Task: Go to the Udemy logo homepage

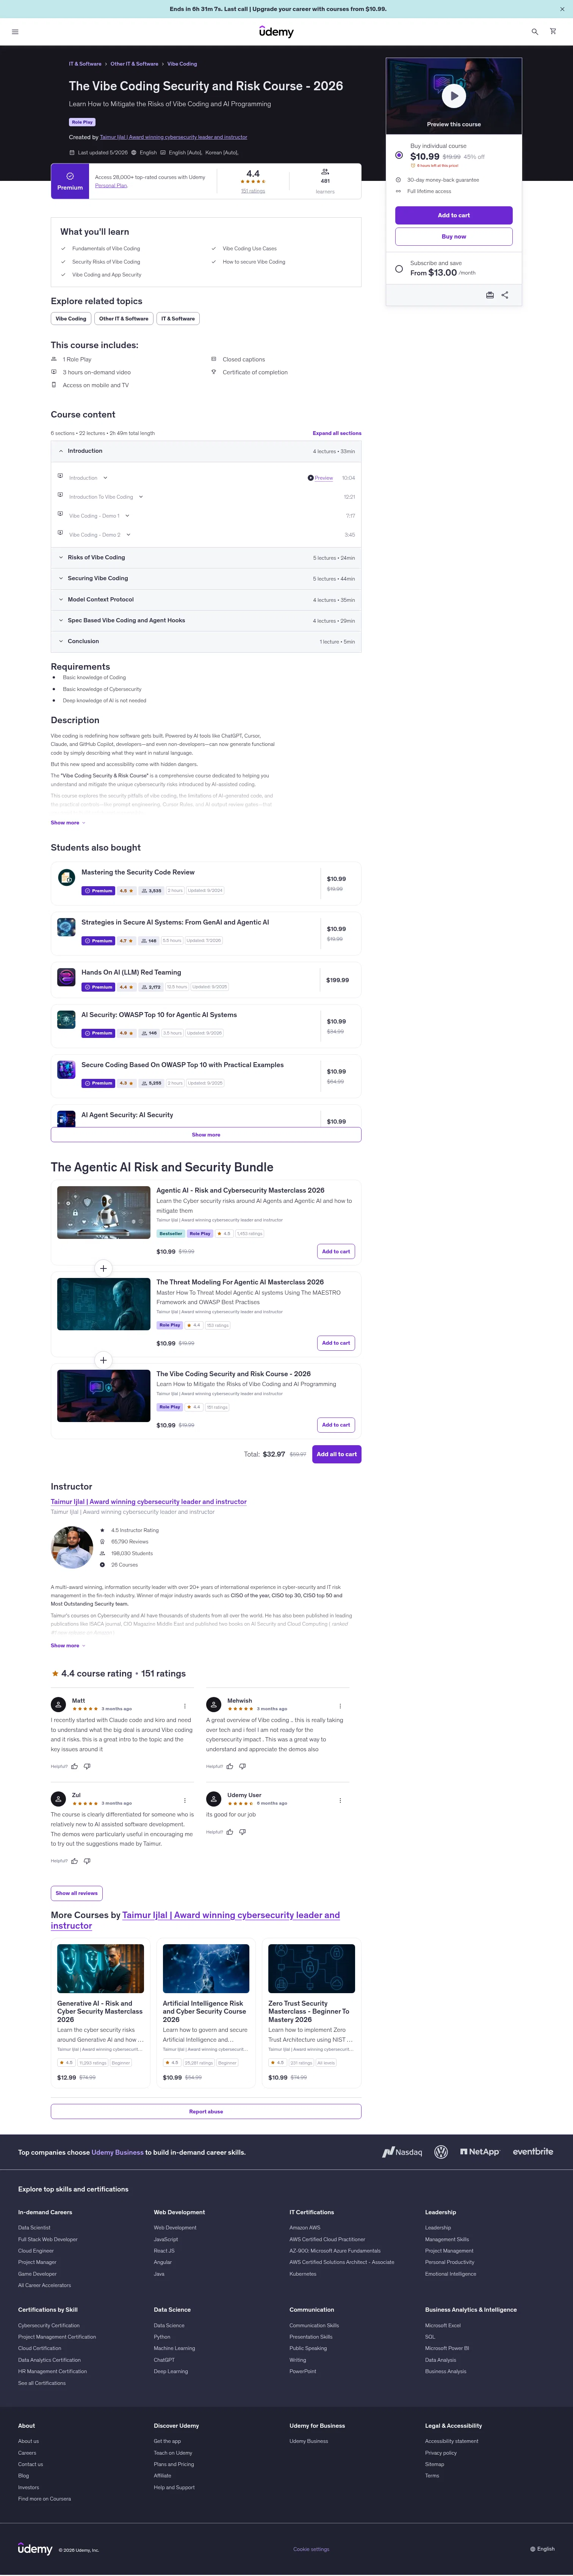Action: click(277, 31)
